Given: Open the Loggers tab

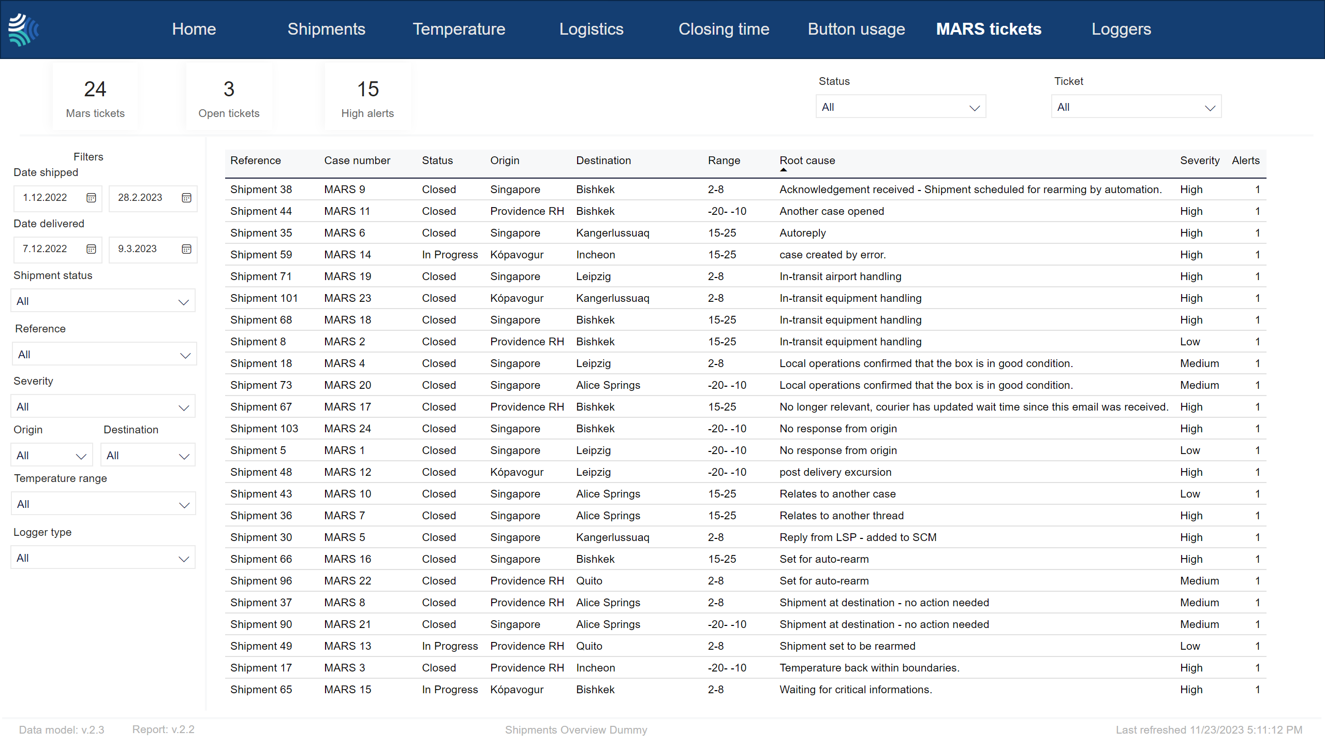Looking at the screenshot, I should click(1122, 29).
